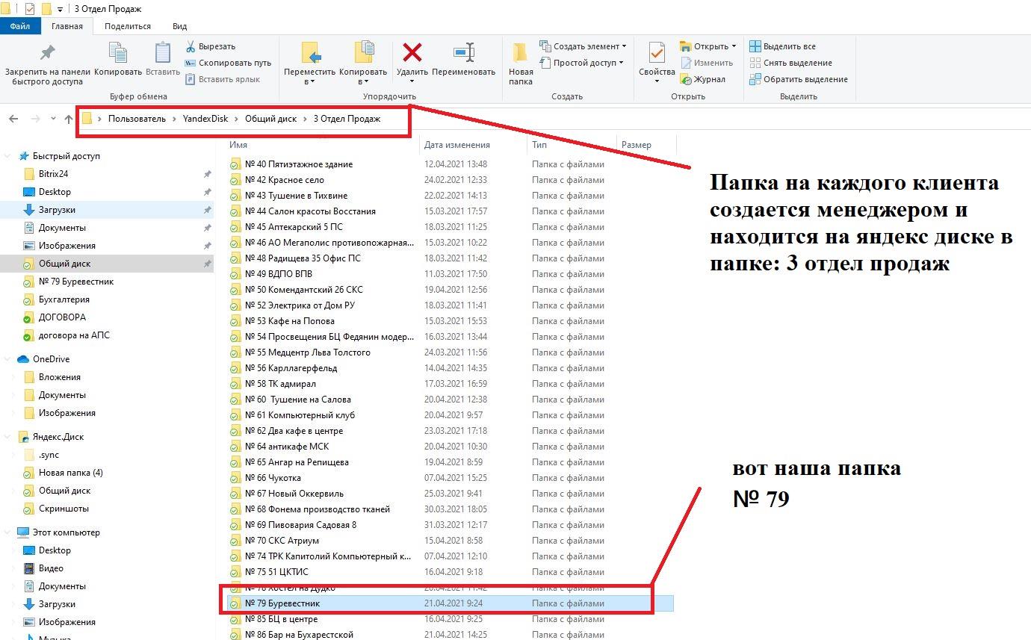Click Снять выделение in ribbon
This screenshot has width=1031, height=640.
click(x=790, y=63)
